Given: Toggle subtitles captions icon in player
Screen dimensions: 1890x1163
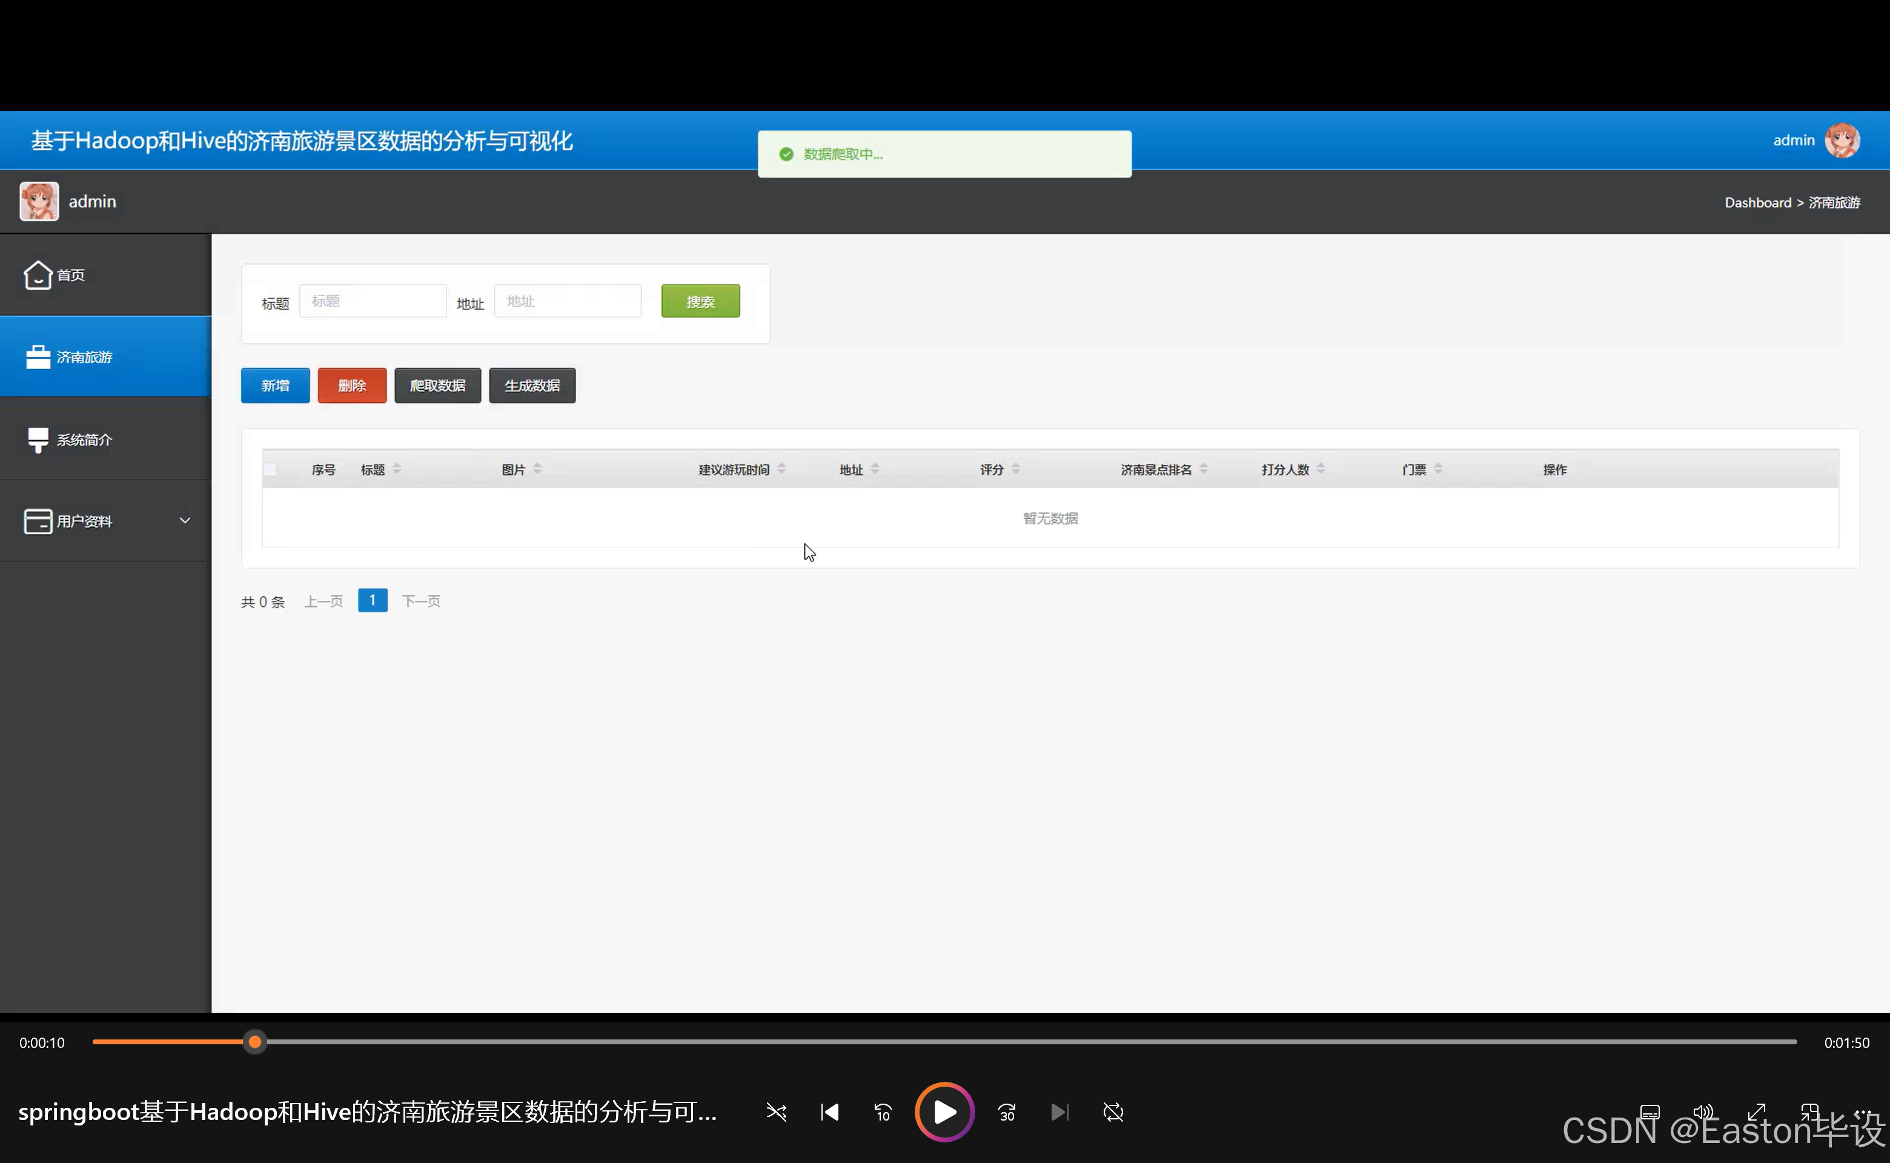Looking at the screenshot, I should click(x=1650, y=1112).
